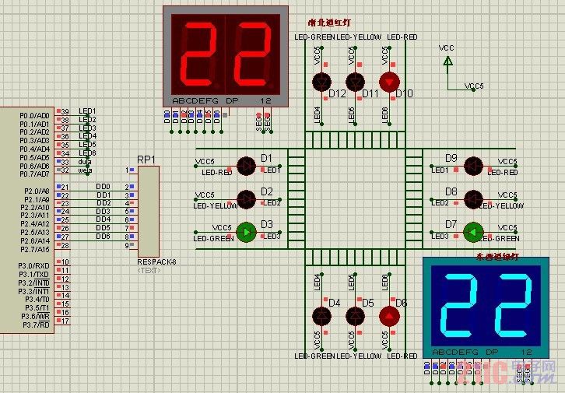
Task: Select the P2.7/A15 pin label
Action: click(x=34, y=249)
